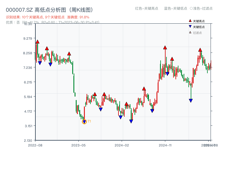Select the left twin red marker near 5.3
Viewport: 234px width, 175px height.
(95, 94)
